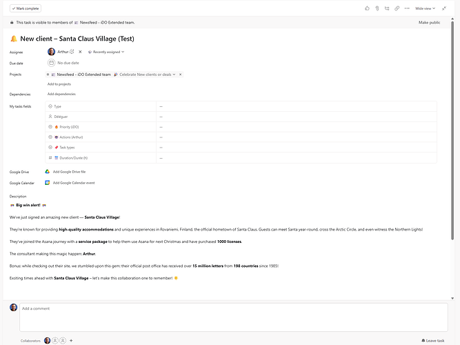Click the Google Calendar icon
This screenshot has height=345, width=460.
[x=47, y=183]
